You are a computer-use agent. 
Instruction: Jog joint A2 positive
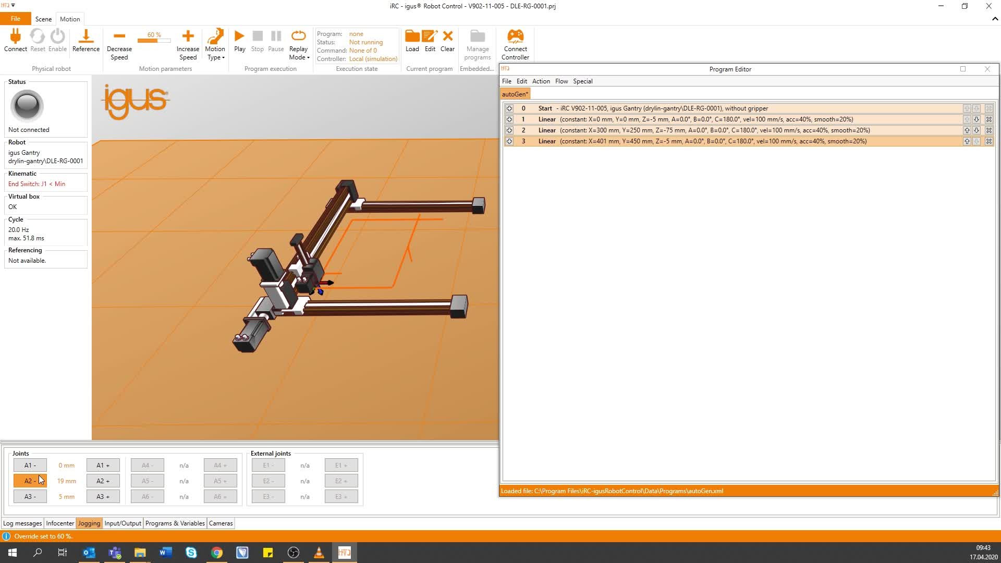103,481
